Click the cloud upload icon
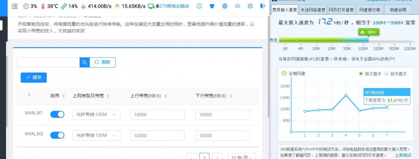Viewport: 419px width, 159px height. (x=237, y=6)
